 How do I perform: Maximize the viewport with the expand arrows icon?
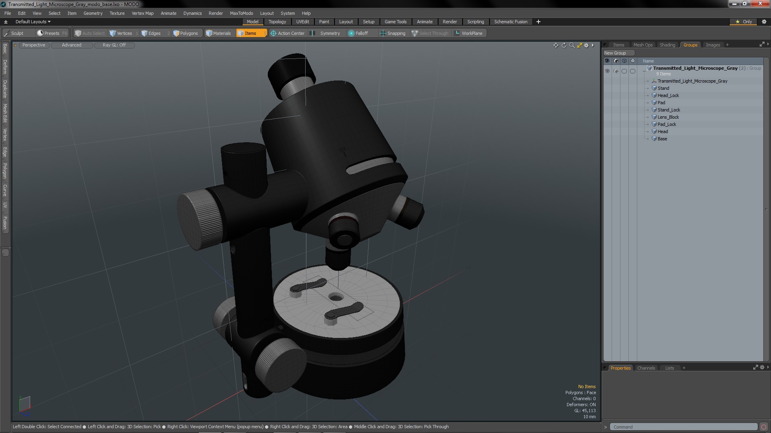[579, 45]
